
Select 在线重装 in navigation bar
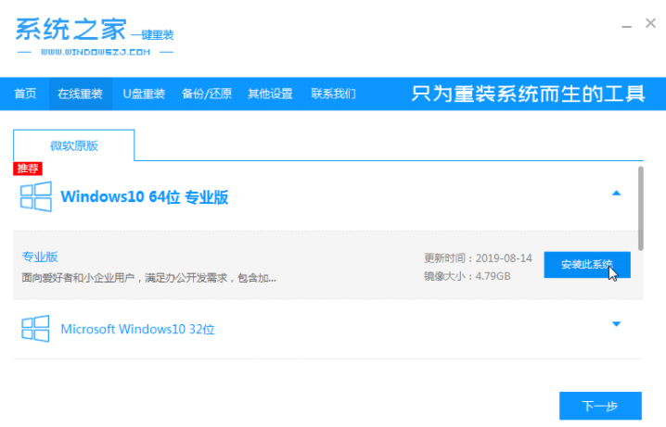pyautogui.click(x=78, y=94)
